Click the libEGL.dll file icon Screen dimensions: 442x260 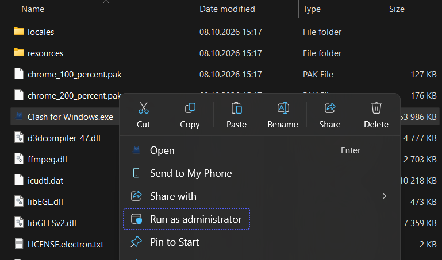19,201
